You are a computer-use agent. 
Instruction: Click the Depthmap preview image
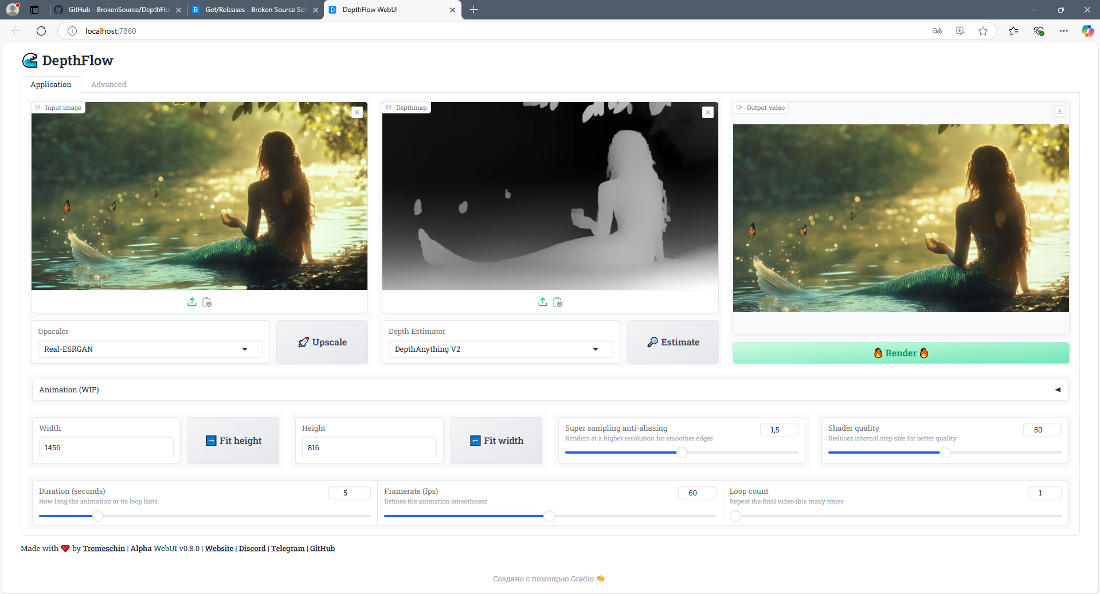pos(550,196)
